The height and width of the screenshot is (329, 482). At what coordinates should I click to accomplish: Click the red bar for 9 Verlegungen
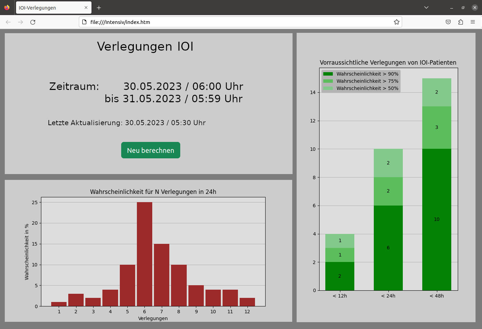point(196,295)
